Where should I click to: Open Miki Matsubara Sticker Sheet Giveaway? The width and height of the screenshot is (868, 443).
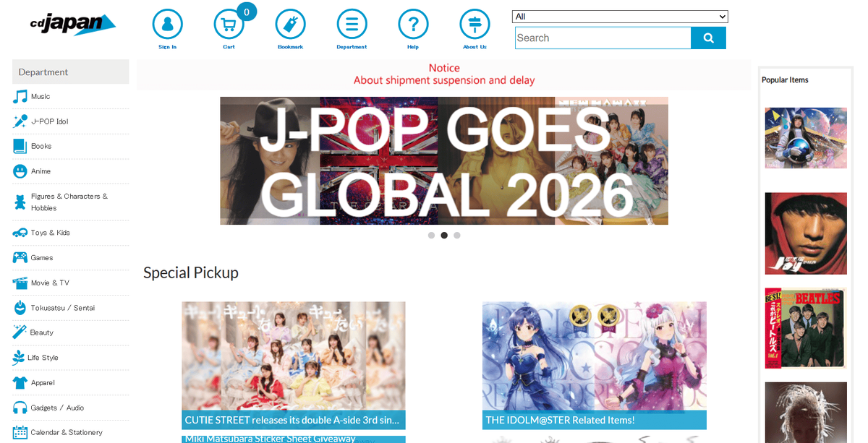(x=294, y=439)
